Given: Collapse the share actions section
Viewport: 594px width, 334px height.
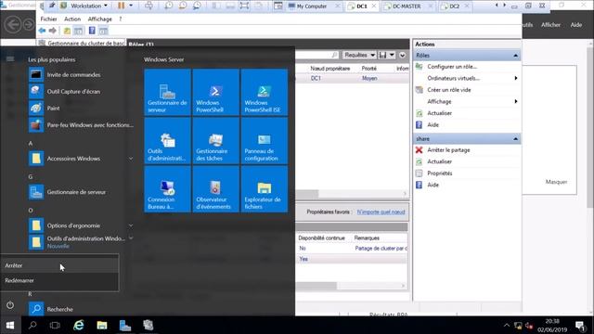Looking at the screenshot, I should tap(516, 139).
